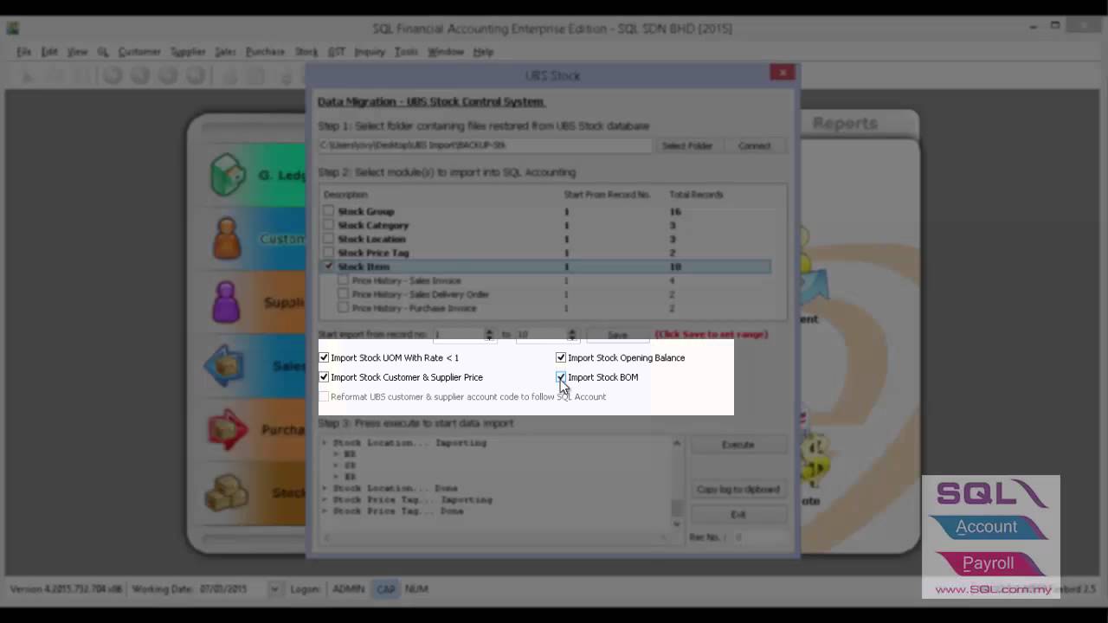Close the UBS Stock dialog
Viewport: 1108px width, 623px height.
[783, 74]
